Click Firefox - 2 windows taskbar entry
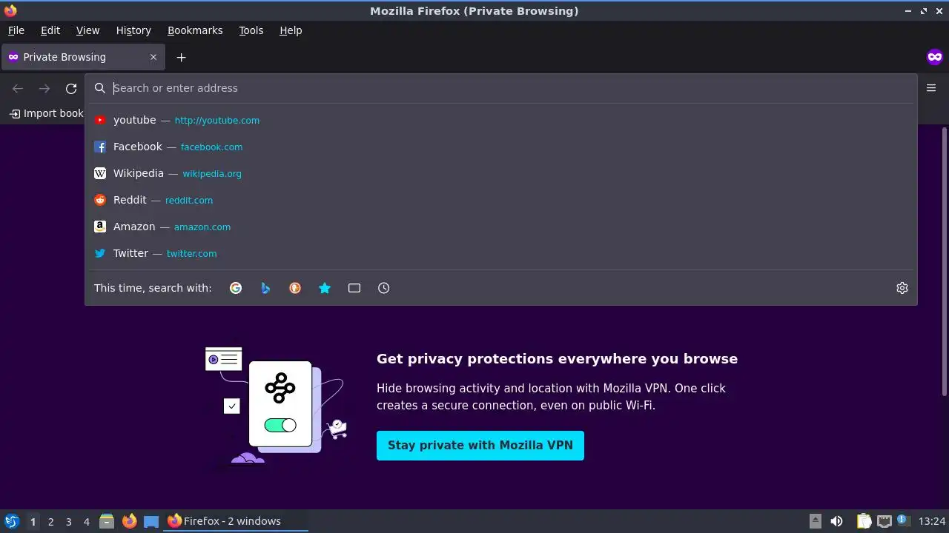 pyautogui.click(x=236, y=521)
